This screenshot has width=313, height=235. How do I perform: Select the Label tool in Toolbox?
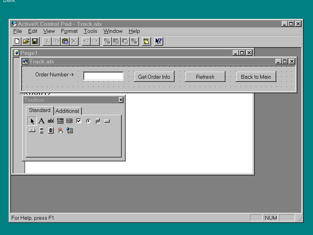click(x=41, y=121)
